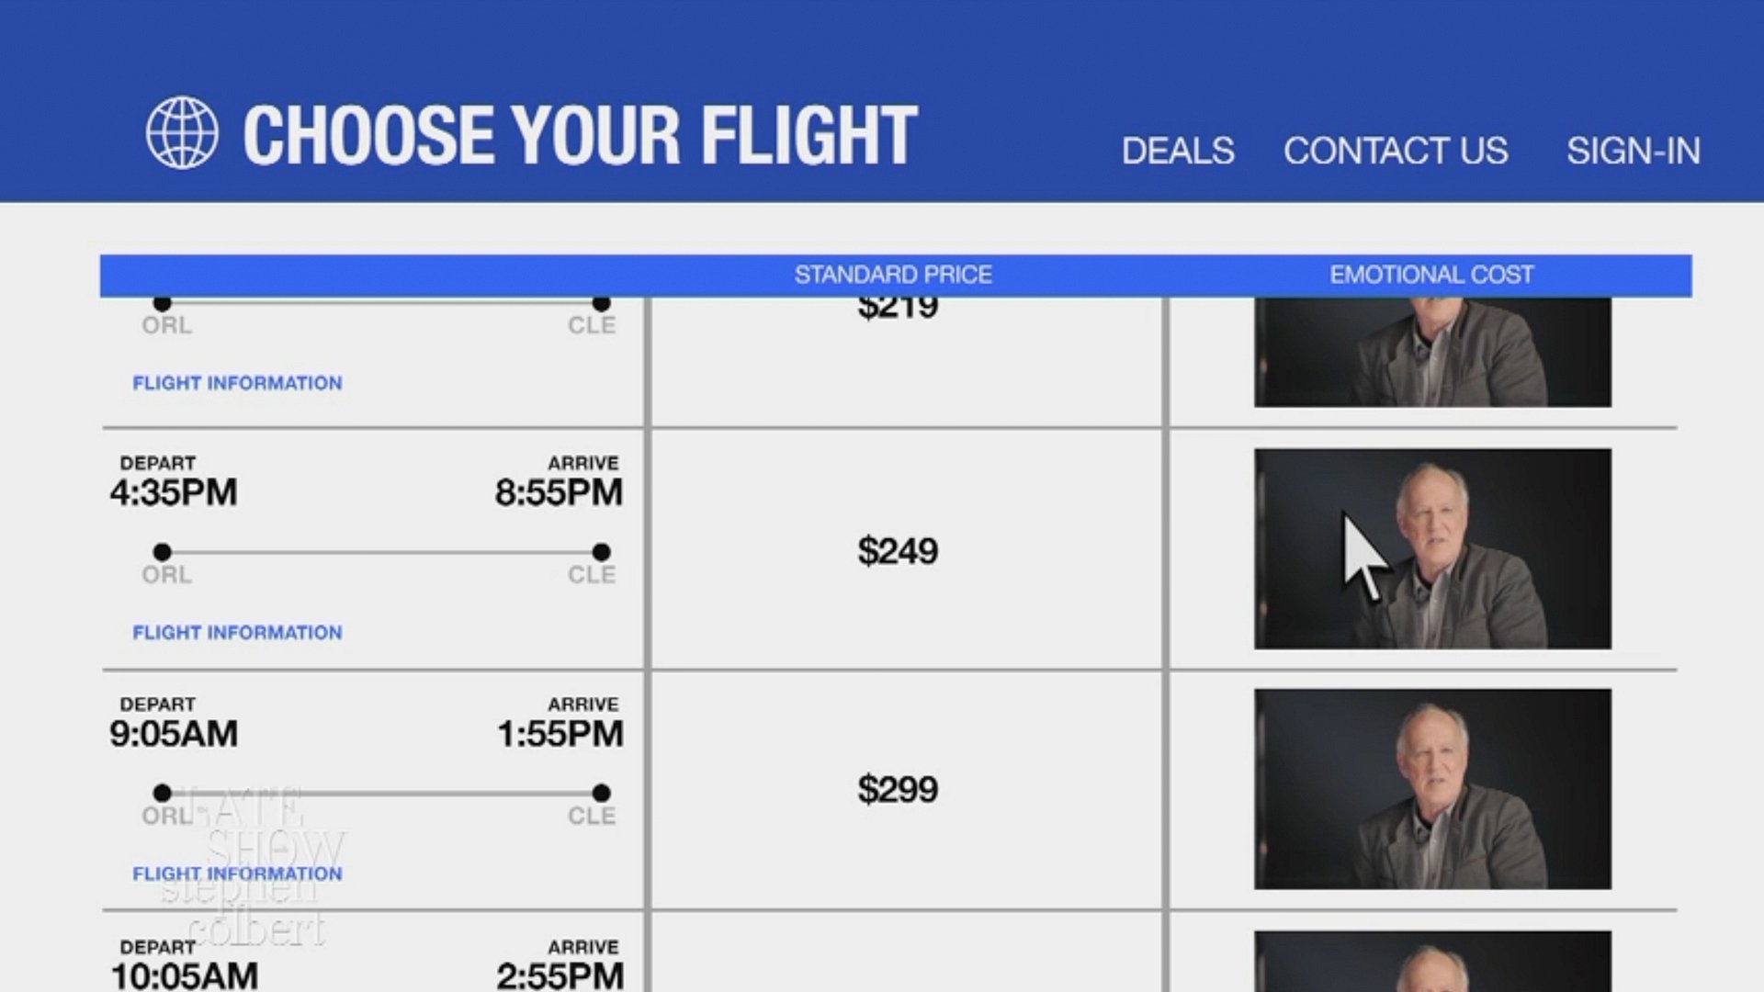Select the 10:05AM departure time
Screen dimensions: 1764x992
tap(184, 975)
